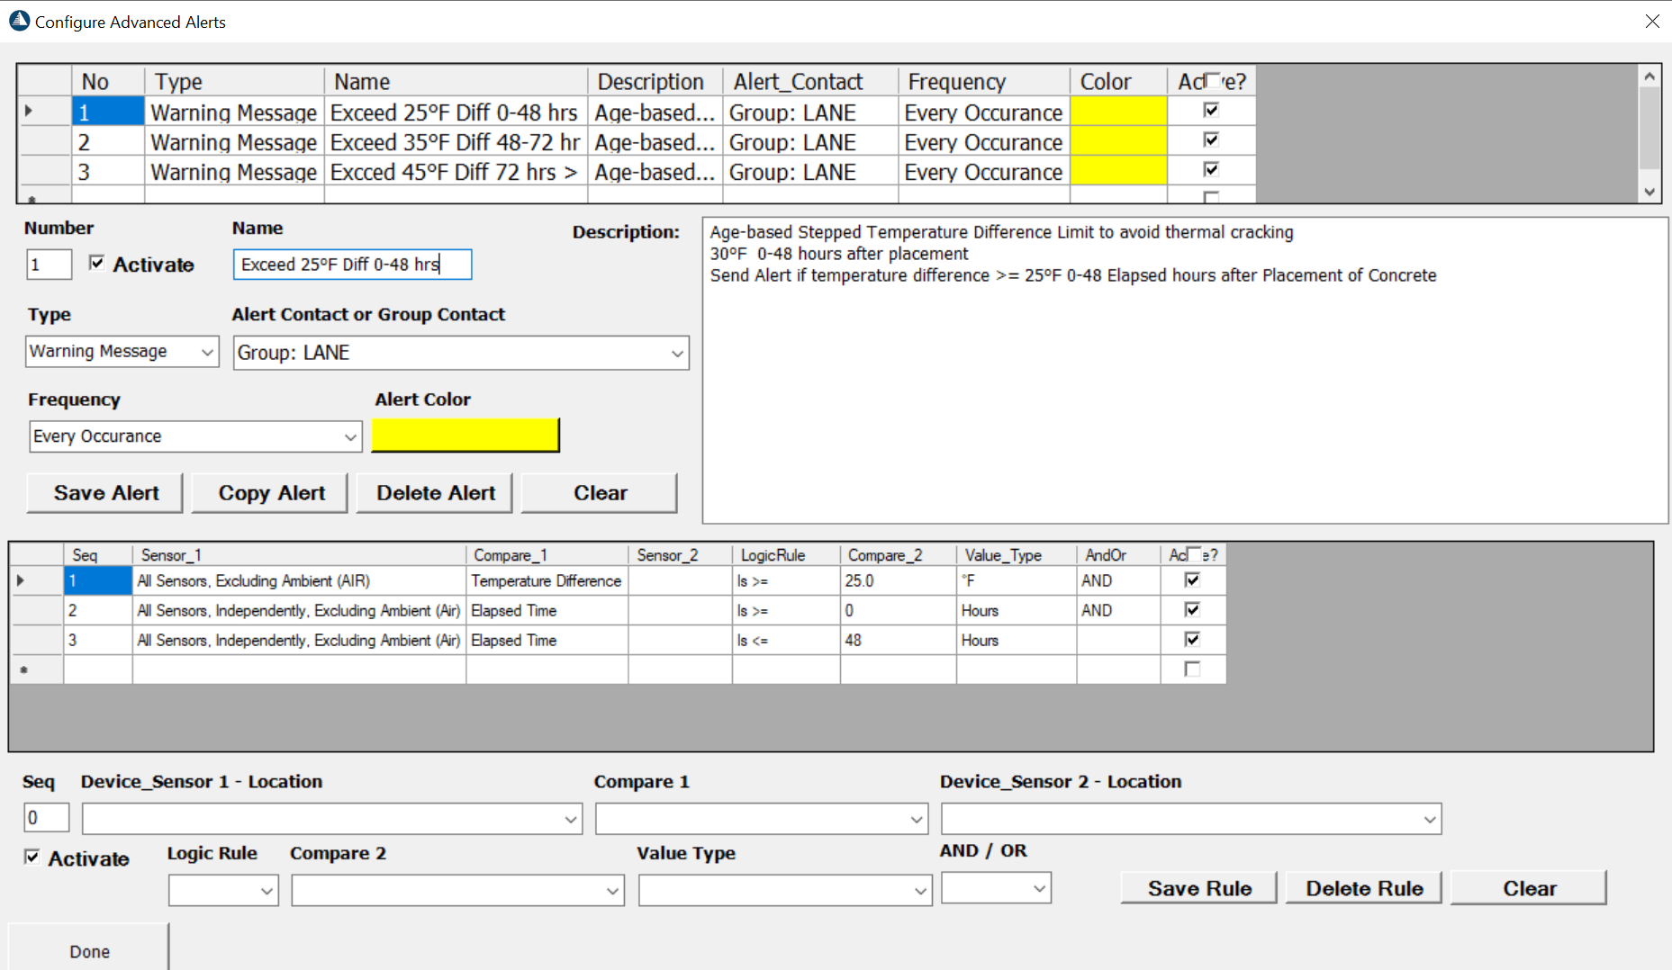Click the Type column header in alerts table
The width and height of the screenshot is (1672, 970).
[234, 82]
